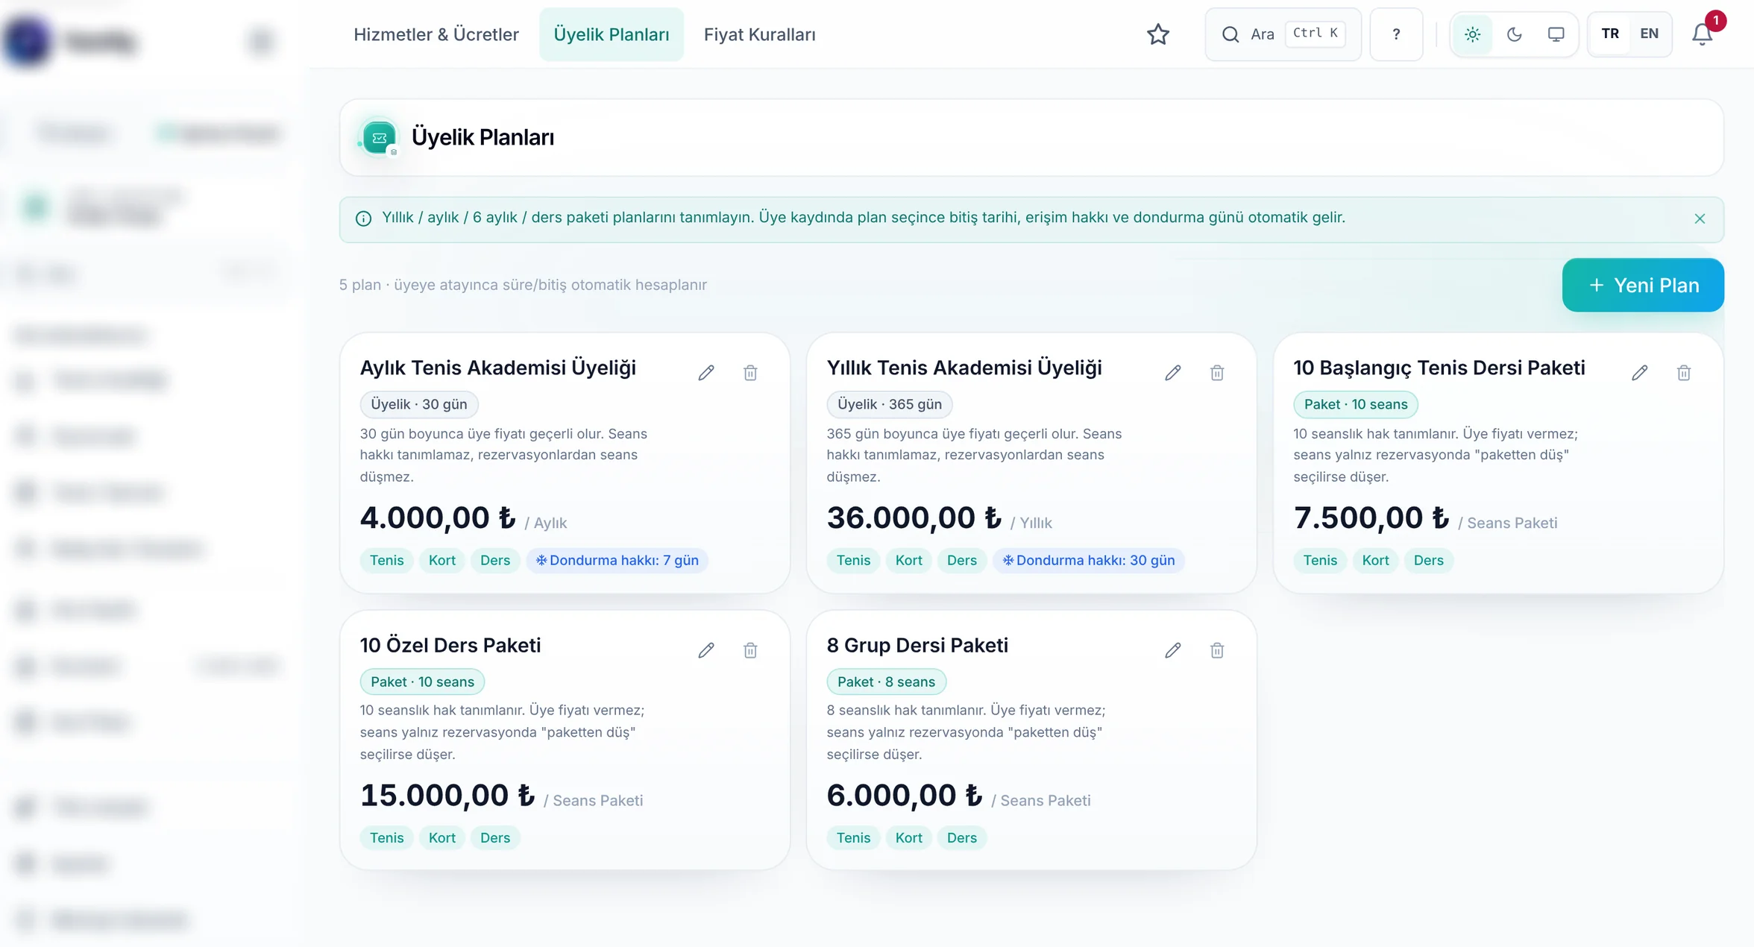Edit the 10 Başlangıç Tenis Dersi Paketi
This screenshot has height=947, width=1754.
pyautogui.click(x=1639, y=372)
